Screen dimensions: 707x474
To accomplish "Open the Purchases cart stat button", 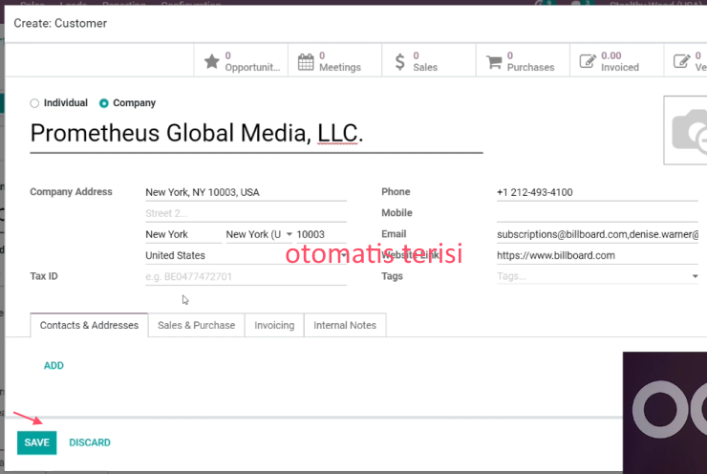I will pyautogui.click(x=523, y=61).
